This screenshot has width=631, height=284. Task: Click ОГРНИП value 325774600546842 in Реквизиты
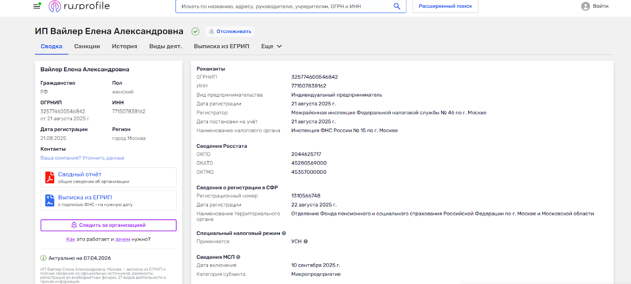315,77
